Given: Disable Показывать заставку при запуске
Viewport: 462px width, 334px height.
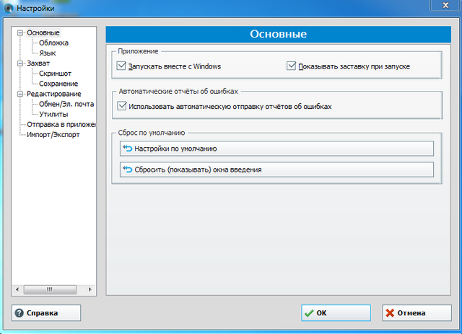Looking at the screenshot, I should pyautogui.click(x=292, y=66).
